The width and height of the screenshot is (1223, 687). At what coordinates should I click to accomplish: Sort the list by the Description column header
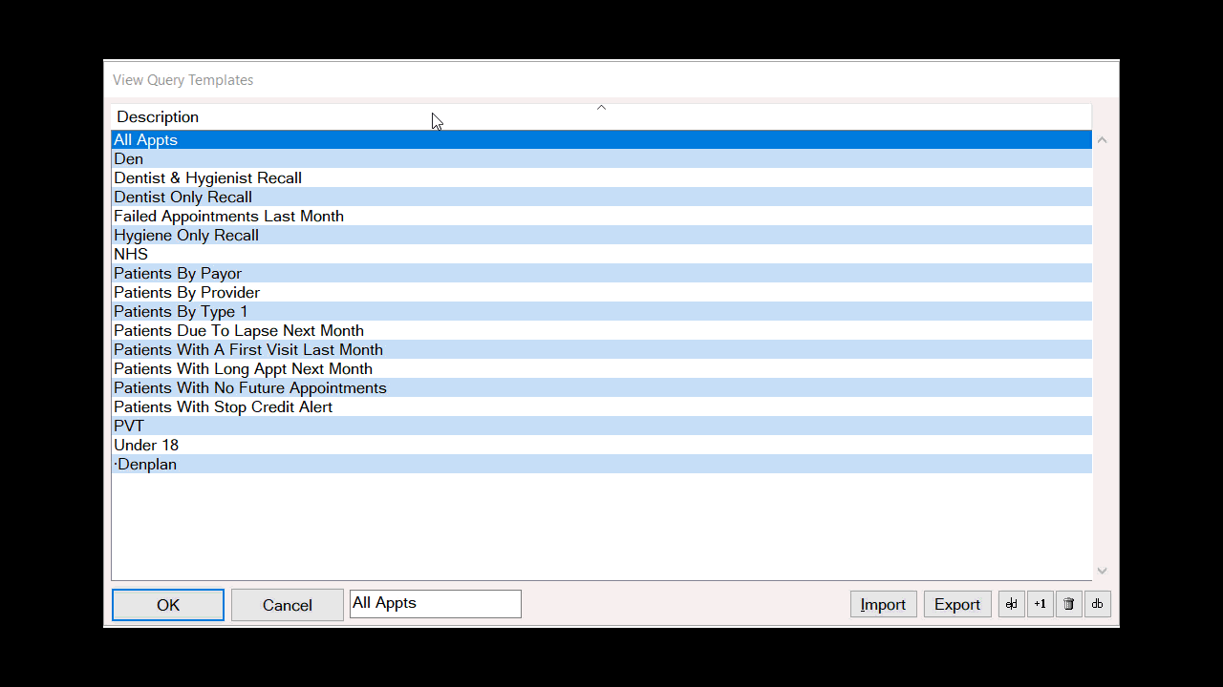[x=601, y=117]
